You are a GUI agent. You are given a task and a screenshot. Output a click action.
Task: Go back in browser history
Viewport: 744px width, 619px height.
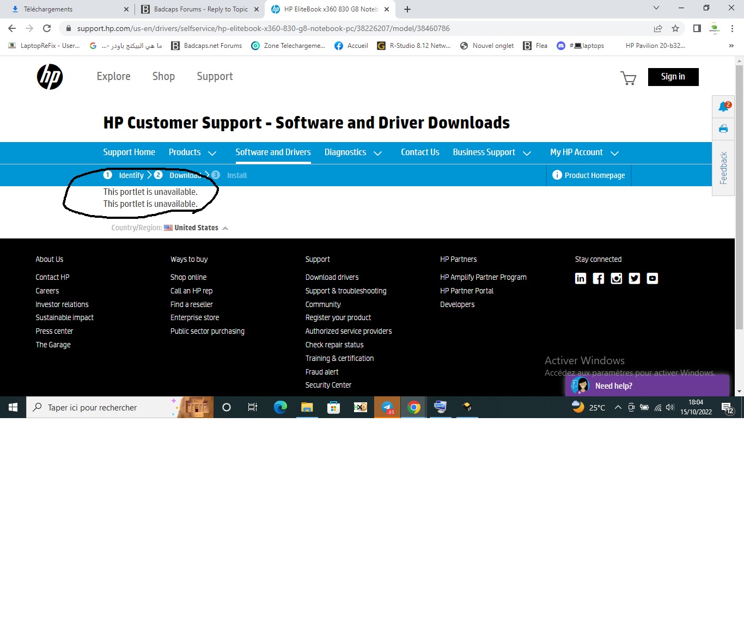click(12, 28)
